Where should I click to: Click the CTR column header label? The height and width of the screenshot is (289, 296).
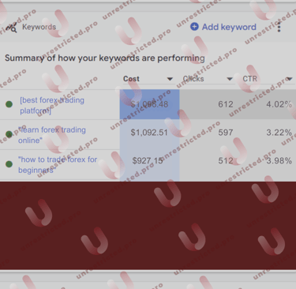[x=250, y=79]
